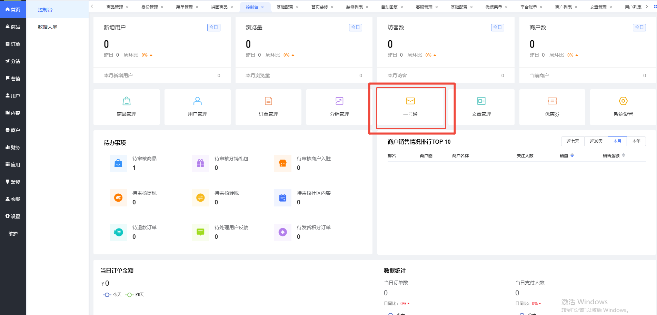Toggle the 今天 chart legend
The image size is (657, 315).
tap(112, 295)
